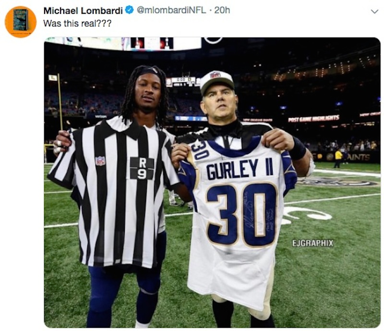Open the @mlombardiNFL handle link
The image size is (384, 336).
[171, 10]
